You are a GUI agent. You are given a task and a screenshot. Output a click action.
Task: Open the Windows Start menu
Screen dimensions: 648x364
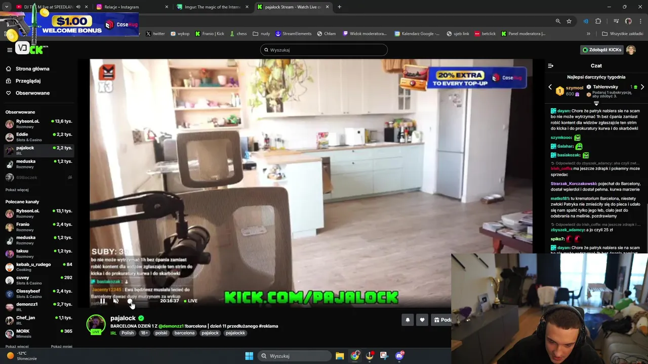click(x=249, y=356)
